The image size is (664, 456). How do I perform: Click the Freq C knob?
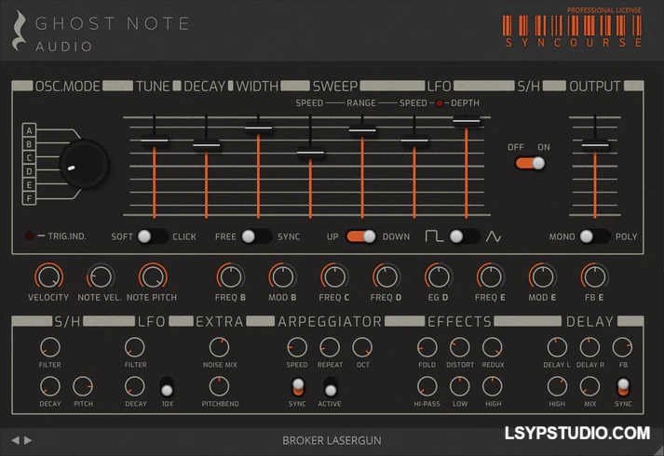pyautogui.click(x=334, y=276)
